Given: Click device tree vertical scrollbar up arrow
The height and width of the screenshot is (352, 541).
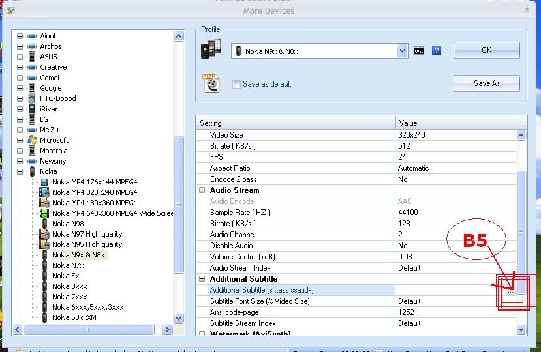Looking at the screenshot, I should pyautogui.click(x=178, y=36).
